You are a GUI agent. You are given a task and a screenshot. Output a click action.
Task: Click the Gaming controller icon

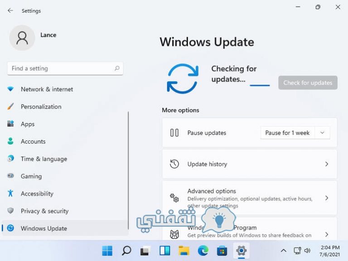10,176
